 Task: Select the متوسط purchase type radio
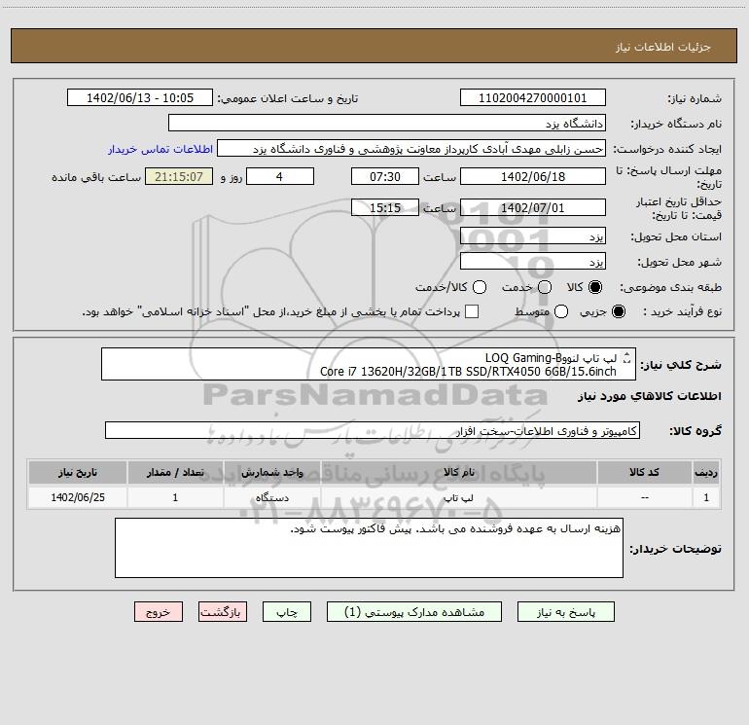coord(561,311)
